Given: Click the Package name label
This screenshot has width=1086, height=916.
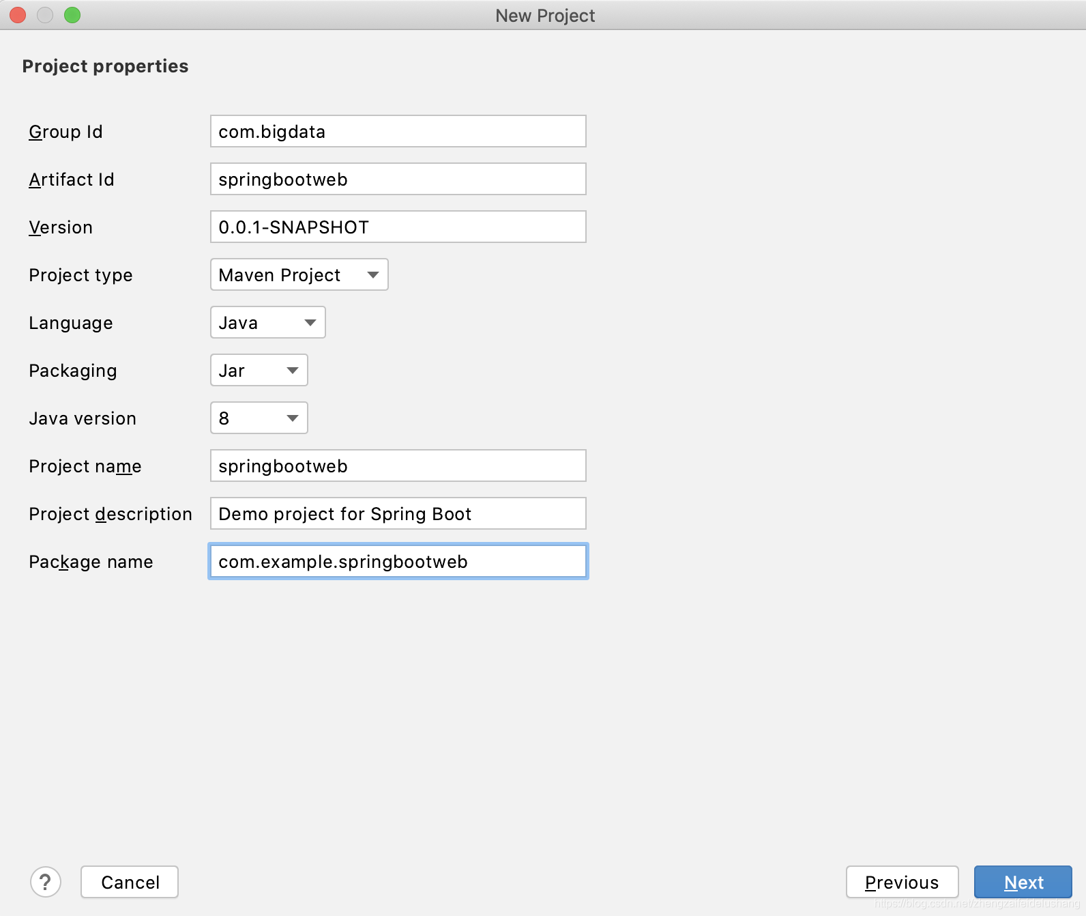Looking at the screenshot, I should [91, 562].
